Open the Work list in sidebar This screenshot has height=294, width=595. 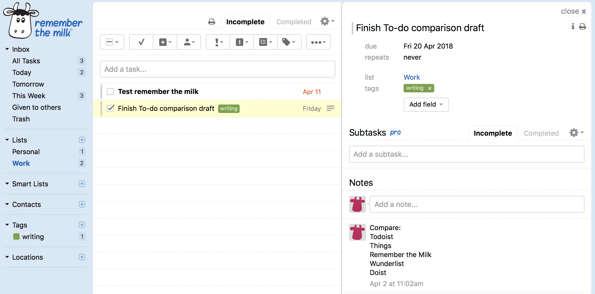pos(21,163)
